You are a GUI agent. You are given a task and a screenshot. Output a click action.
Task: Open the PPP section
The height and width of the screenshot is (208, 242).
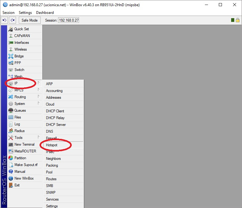pyautogui.click(x=25, y=63)
